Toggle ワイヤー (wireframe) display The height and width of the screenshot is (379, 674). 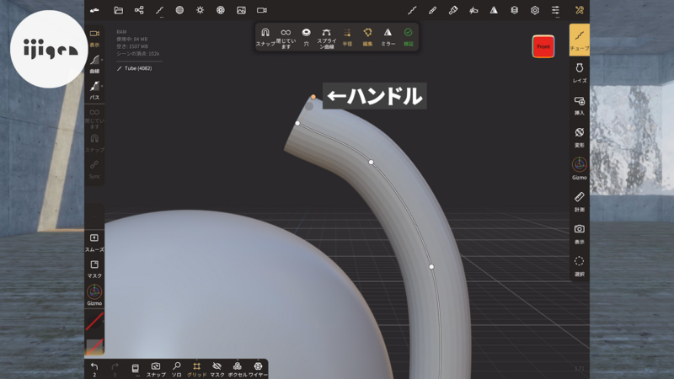[x=258, y=369]
